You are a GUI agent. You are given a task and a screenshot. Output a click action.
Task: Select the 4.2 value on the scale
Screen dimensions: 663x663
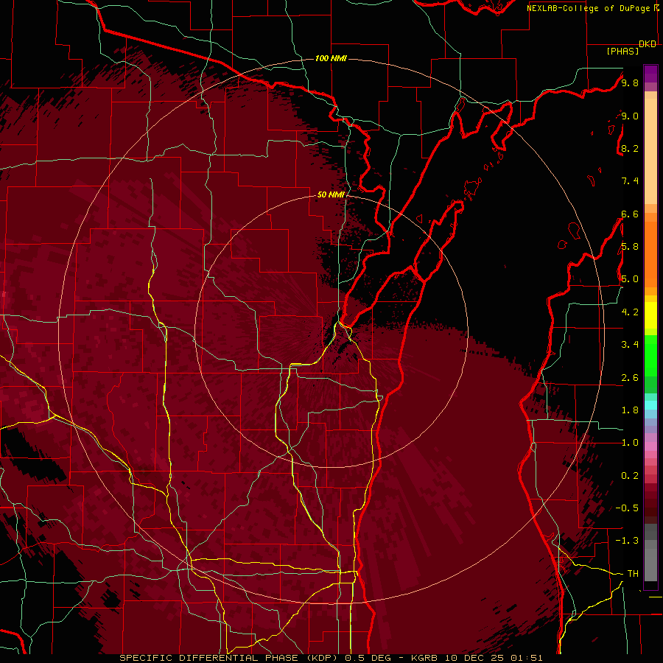(x=630, y=312)
